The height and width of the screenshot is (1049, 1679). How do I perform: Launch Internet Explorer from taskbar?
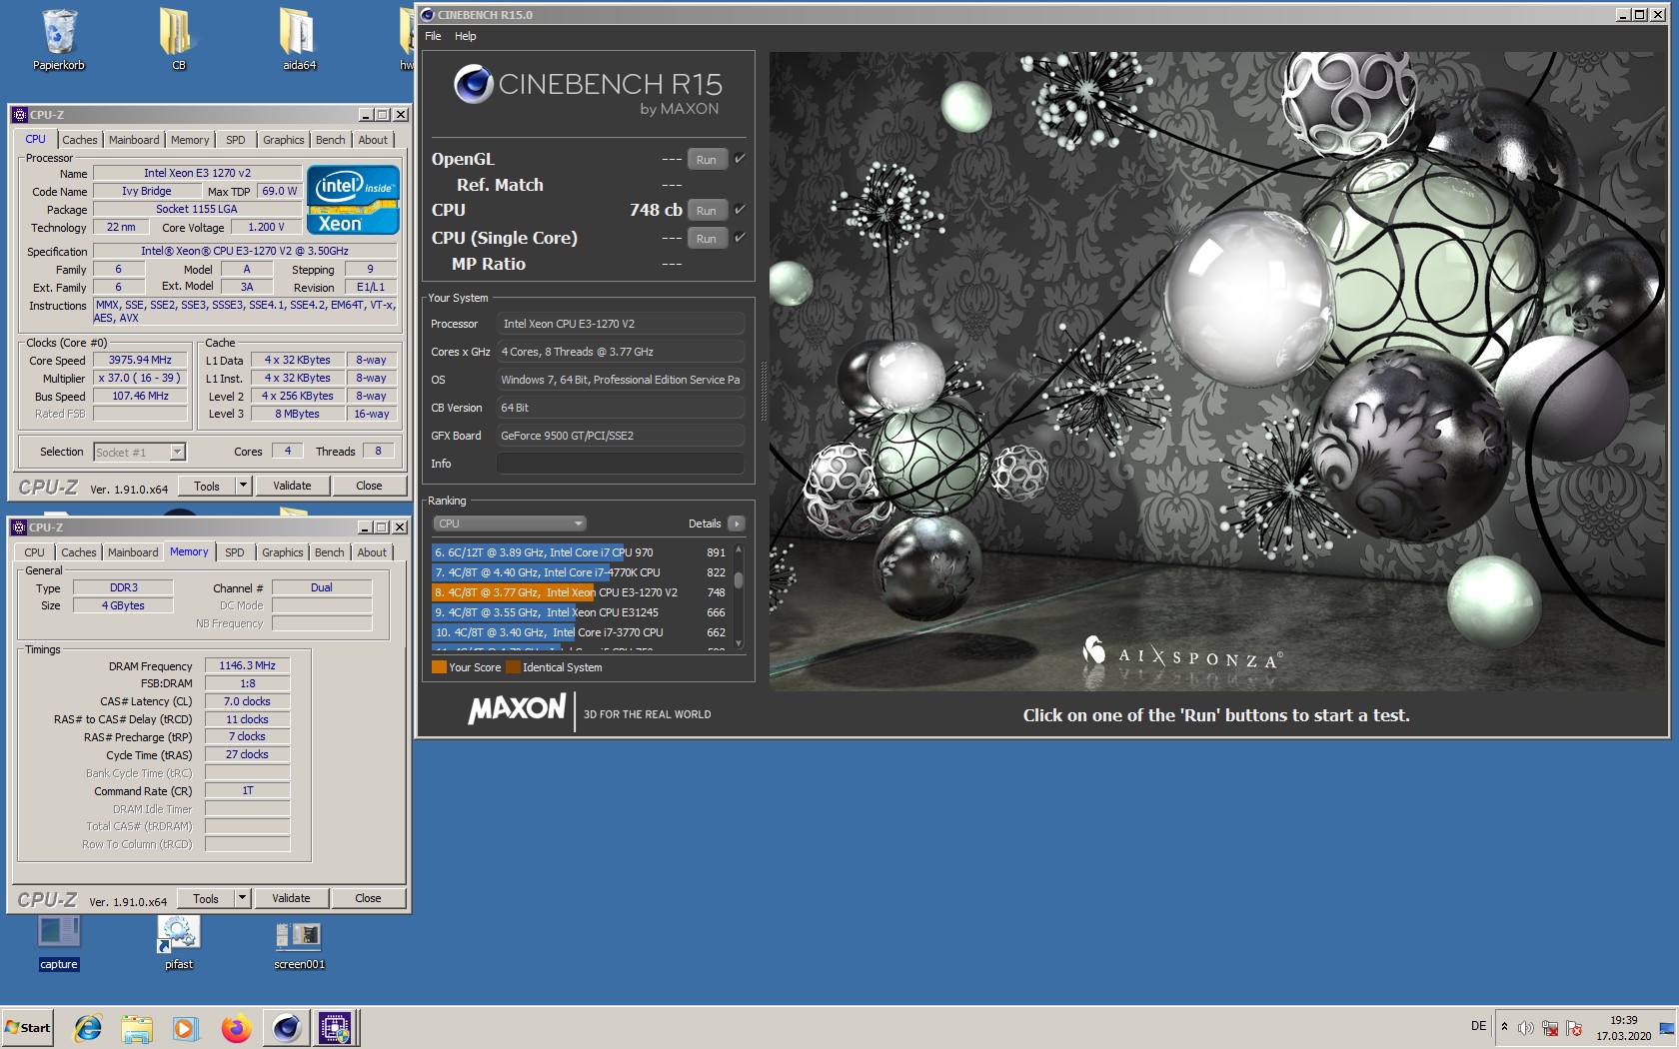pyautogui.click(x=88, y=1027)
